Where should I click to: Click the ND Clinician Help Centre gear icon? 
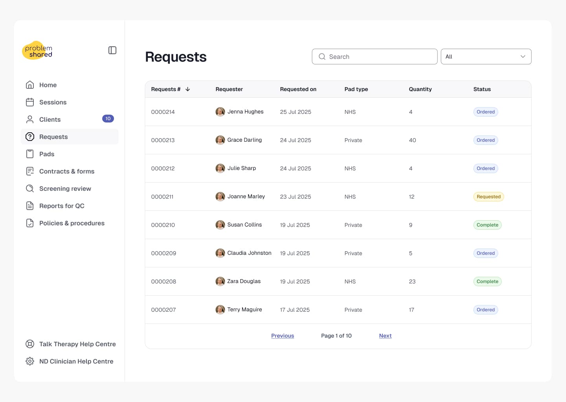tap(30, 361)
